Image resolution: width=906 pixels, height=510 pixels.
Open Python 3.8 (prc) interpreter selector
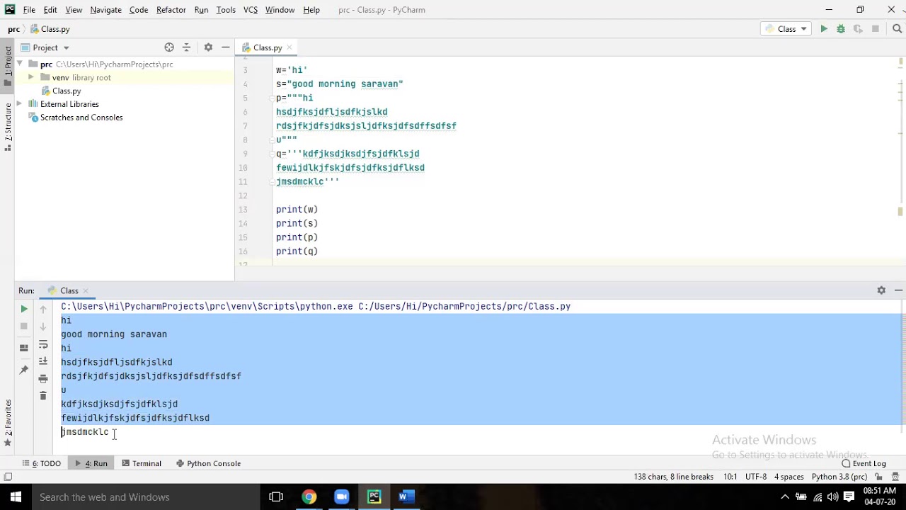tap(839, 477)
